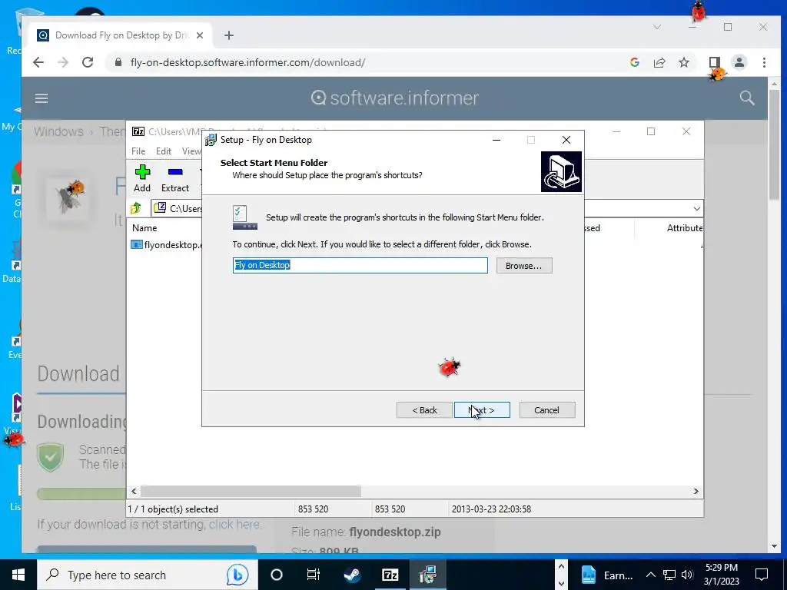This screenshot has width=787, height=590.
Task: Go Back in the Setup wizard
Action: pos(424,410)
